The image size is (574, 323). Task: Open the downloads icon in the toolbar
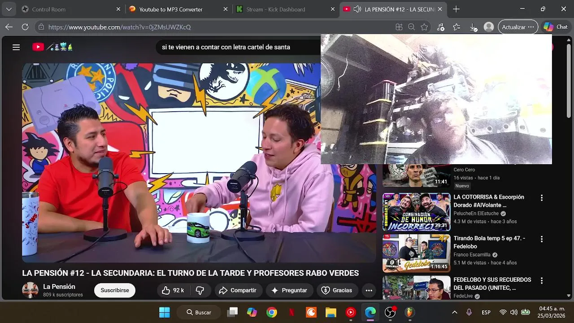tap(473, 27)
